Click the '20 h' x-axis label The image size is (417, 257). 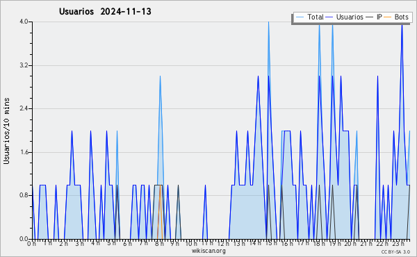pyautogui.click(x=350, y=243)
